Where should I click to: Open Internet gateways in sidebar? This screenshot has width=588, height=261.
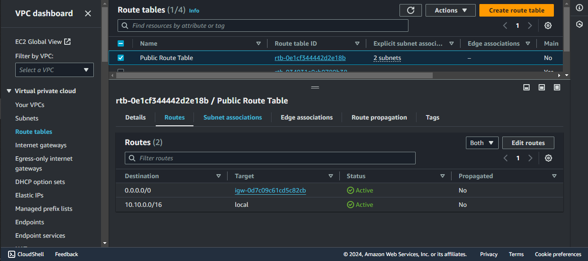41,145
